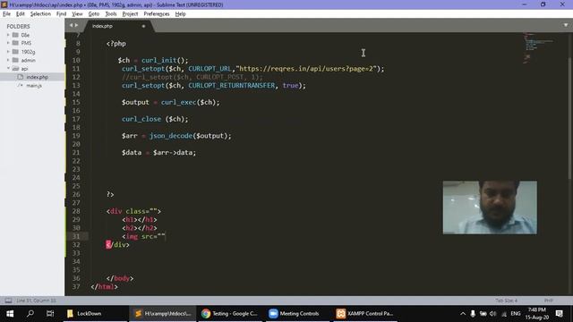Open Windows taskbar search
The image size is (573, 322).
(x=30, y=314)
